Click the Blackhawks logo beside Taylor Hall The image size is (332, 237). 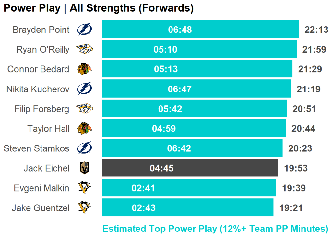click(84, 128)
